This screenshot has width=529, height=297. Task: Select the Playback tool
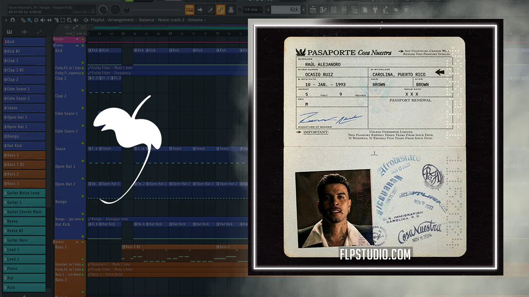(x=76, y=20)
